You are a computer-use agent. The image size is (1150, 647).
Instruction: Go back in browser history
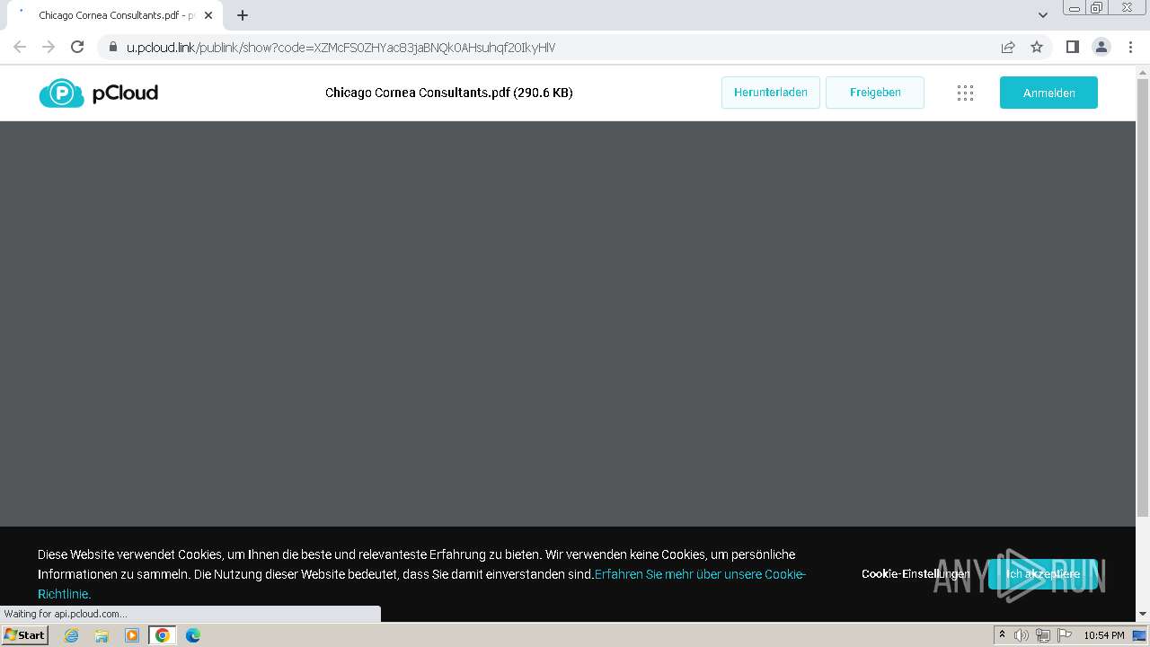20,47
